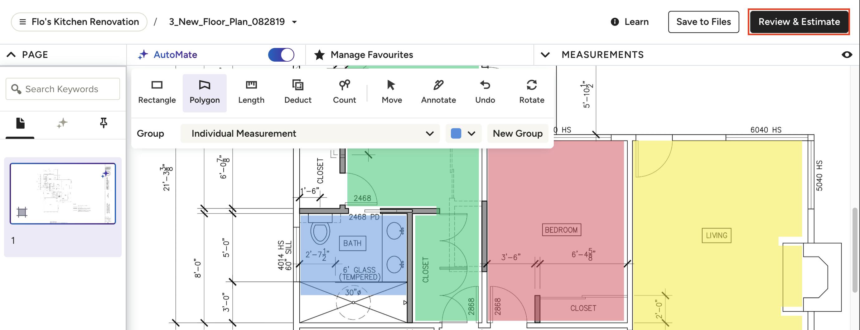Switch to the pinned items tab
This screenshot has height=330, width=860.
pos(104,123)
